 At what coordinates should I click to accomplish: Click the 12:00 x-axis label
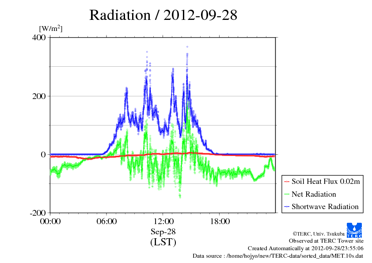coord(163,221)
